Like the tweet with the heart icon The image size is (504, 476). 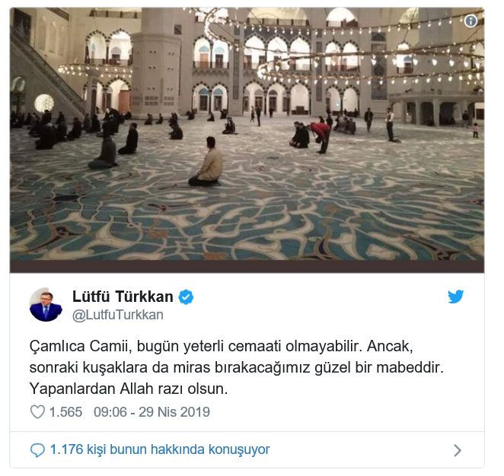pos(37,412)
